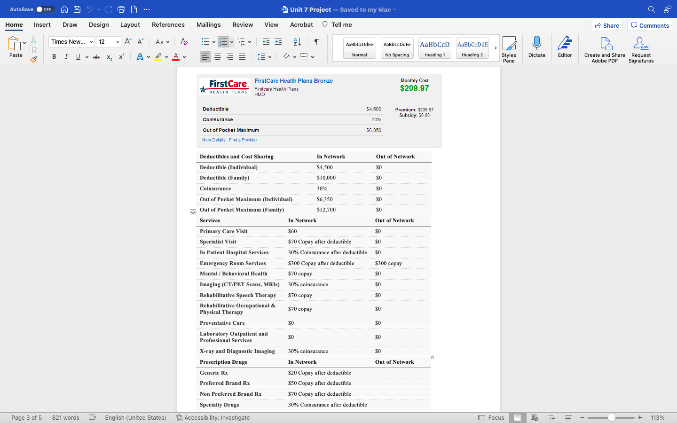This screenshot has width=677, height=423.
Task: Undo the last action
Action: click(90, 9)
